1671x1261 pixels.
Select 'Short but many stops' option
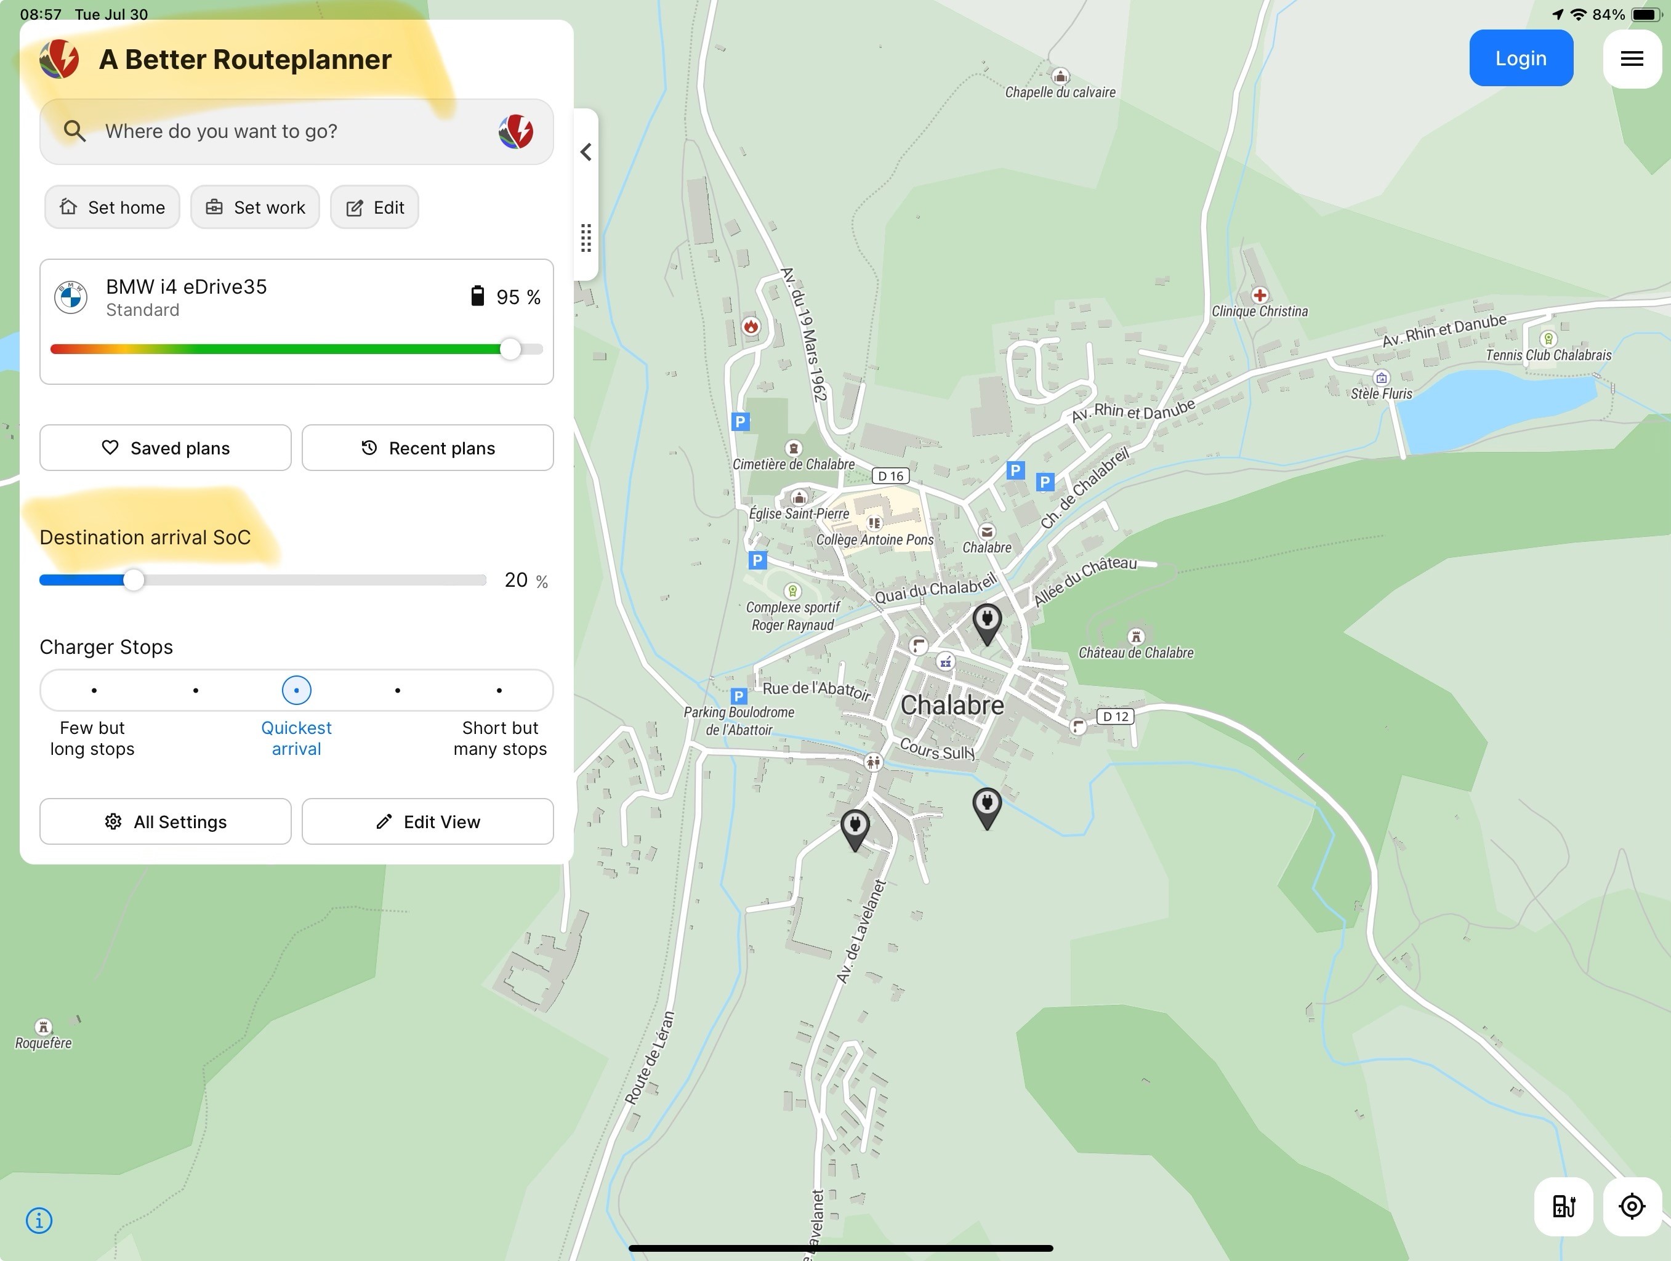click(x=499, y=691)
